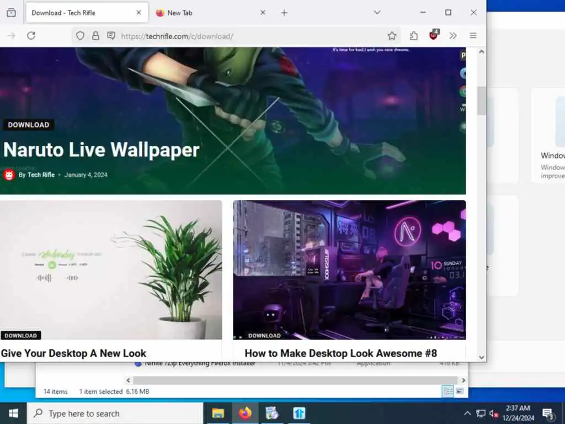
Task: Click the address bar URL field
Action: [236, 36]
